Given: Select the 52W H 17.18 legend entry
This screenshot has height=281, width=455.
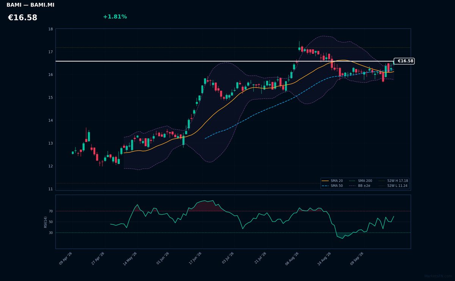Looking at the screenshot, I should [x=393, y=181].
